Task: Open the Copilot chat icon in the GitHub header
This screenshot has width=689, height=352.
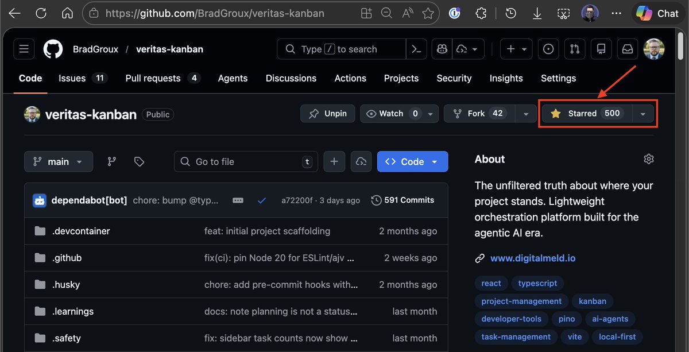Action: click(442, 49)
